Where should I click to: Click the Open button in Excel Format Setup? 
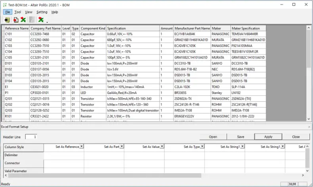click(x=213, y=137)
